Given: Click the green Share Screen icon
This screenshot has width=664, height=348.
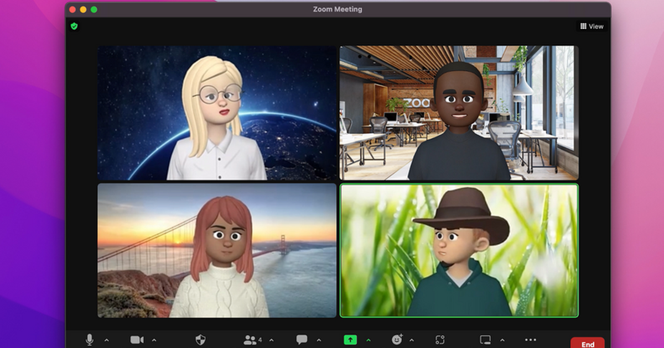Looking at the screenshot, I should pyautogui.click(x=350, y=340).
